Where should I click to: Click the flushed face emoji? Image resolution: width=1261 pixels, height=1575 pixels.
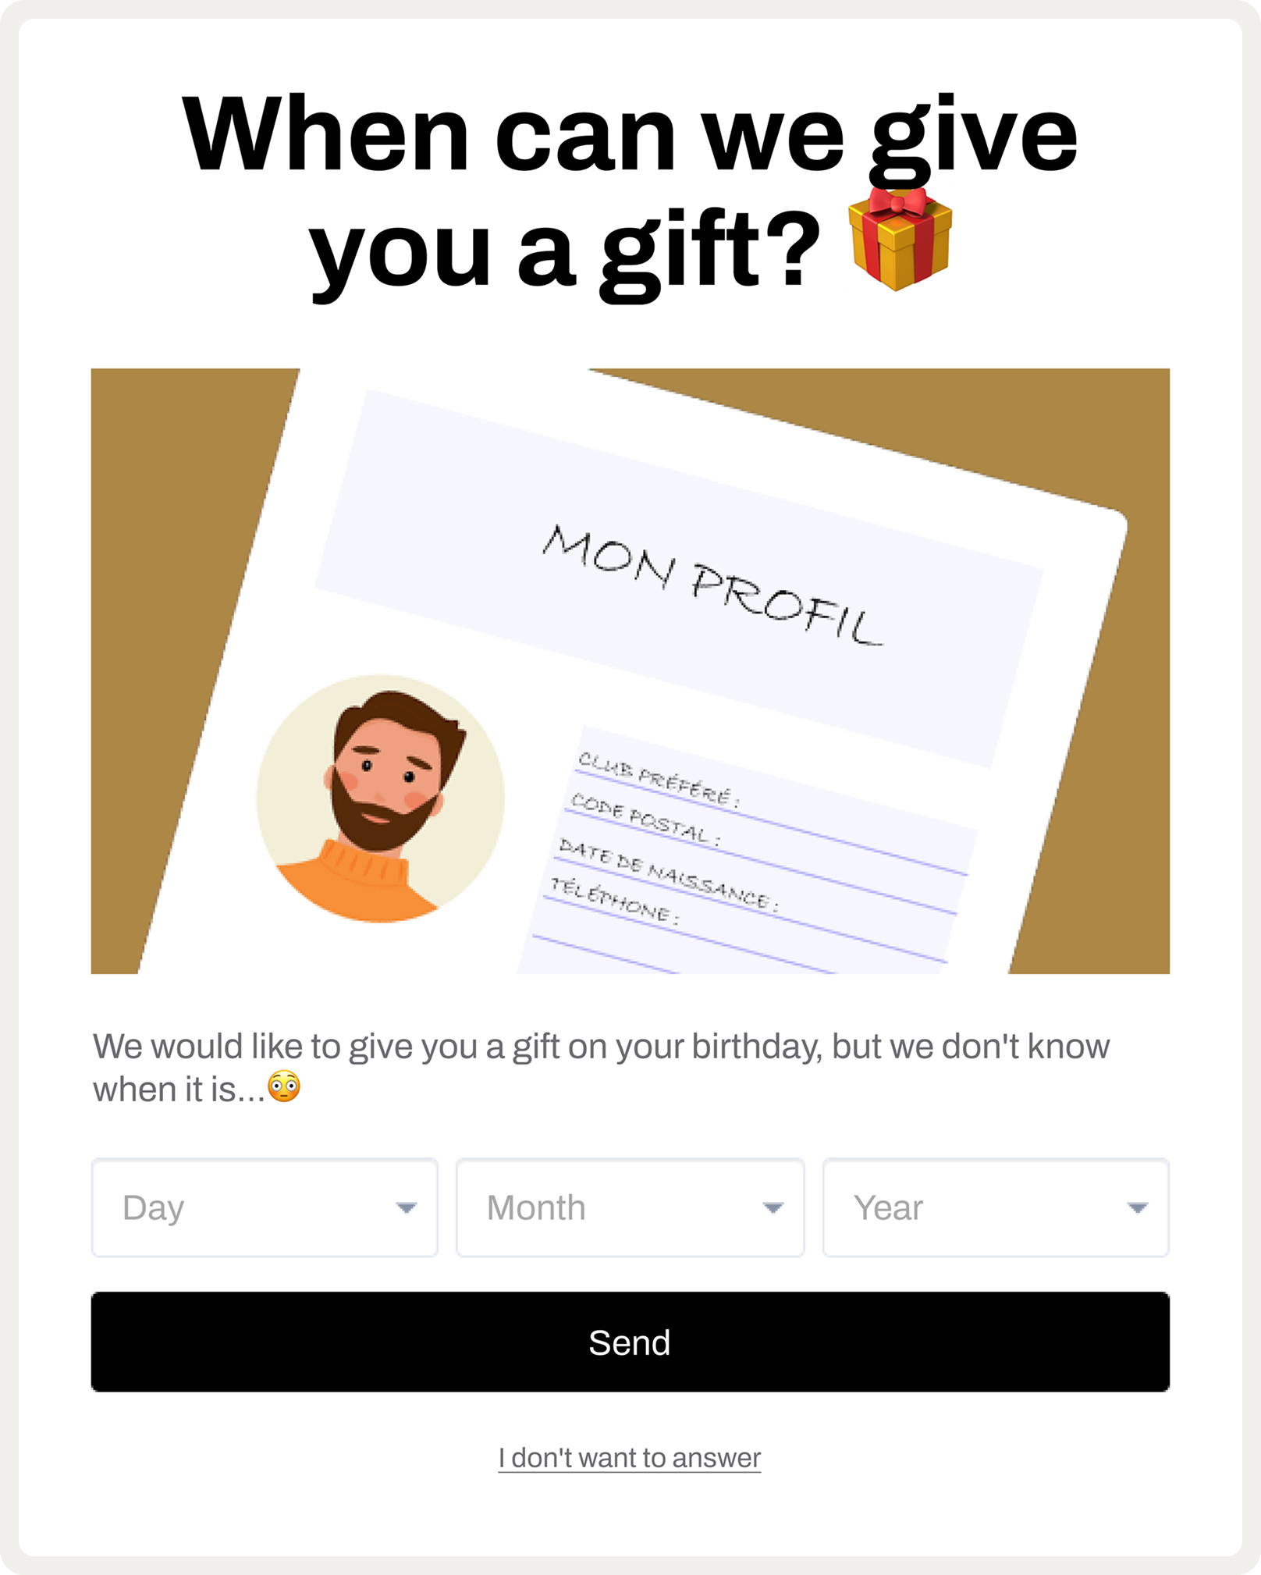[284, 1086]
